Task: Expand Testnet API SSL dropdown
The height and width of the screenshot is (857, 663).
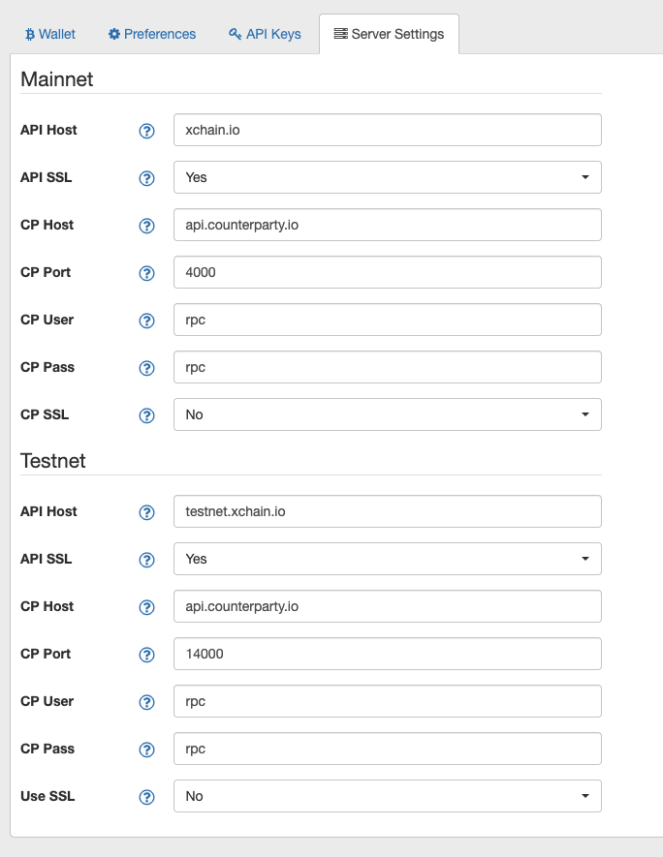Action: click(x=388, y=559)
